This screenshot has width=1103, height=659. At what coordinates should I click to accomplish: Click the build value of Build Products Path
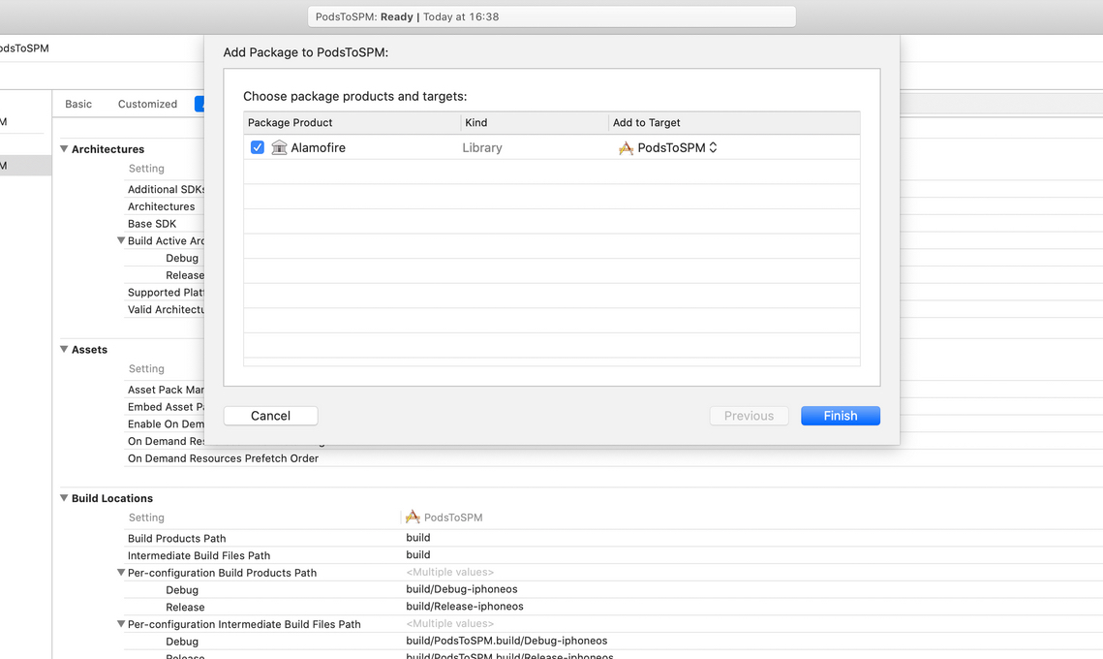click(x=417, y=537)
